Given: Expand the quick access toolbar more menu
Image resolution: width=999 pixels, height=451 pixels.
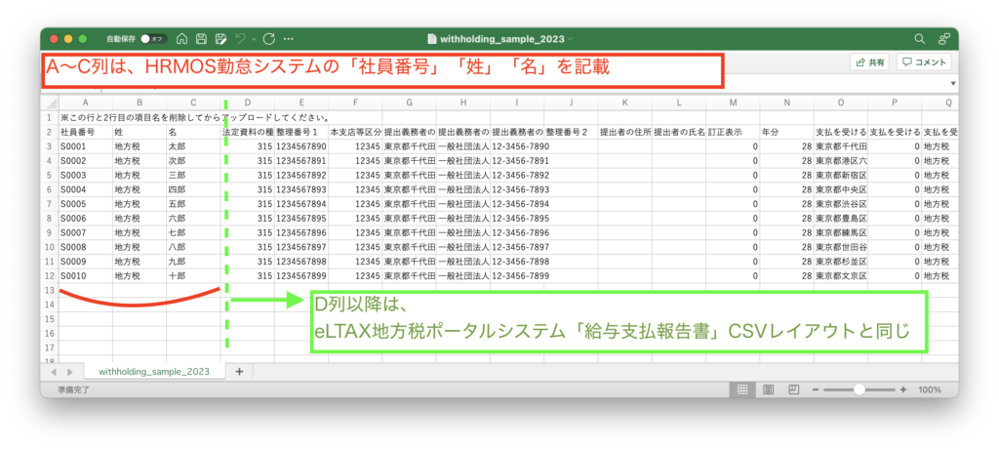Looking at the screenshot, I should pos(290,39).
